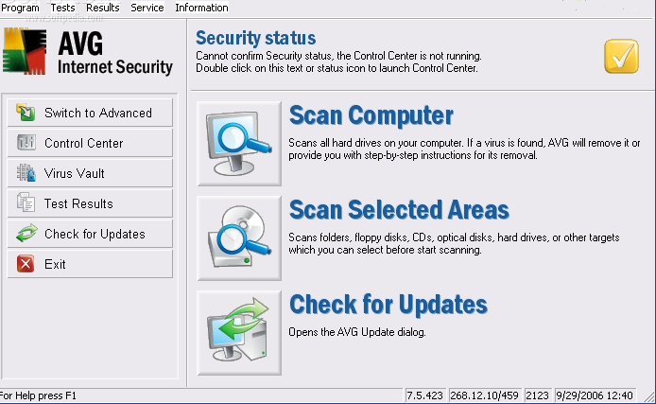Click the Test Results documents icon
Viewport: 656px width, 404px height.
26,202
